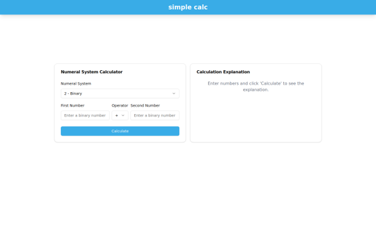
Task: Open the Numeral System dropdown showing 2 - Binary
Action: coord(120,93)
